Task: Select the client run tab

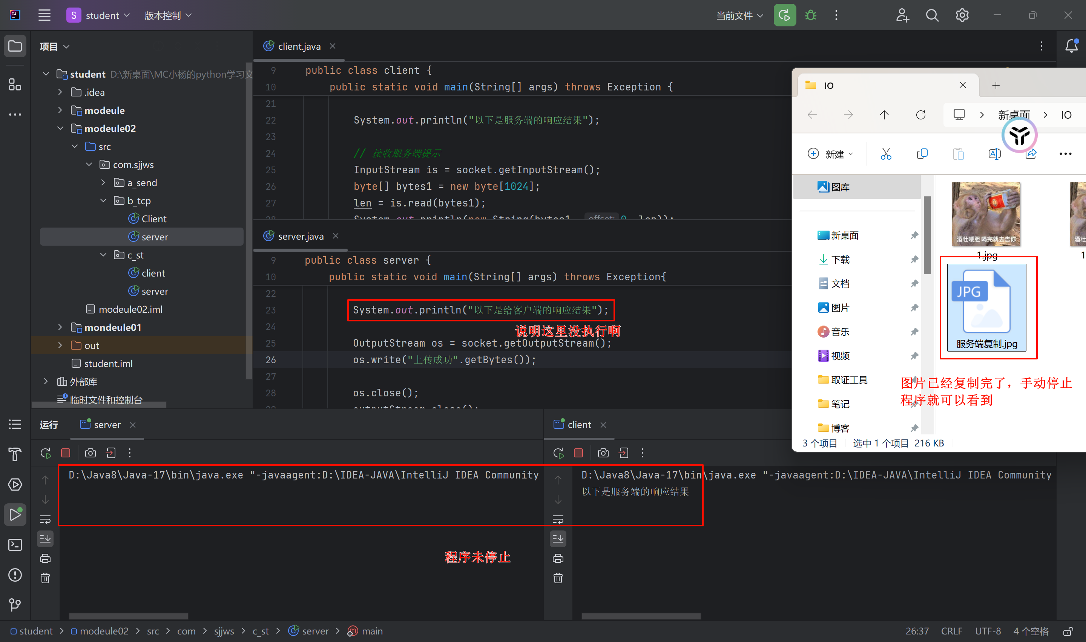Action: pyautogui.click(x=578, y=425)
